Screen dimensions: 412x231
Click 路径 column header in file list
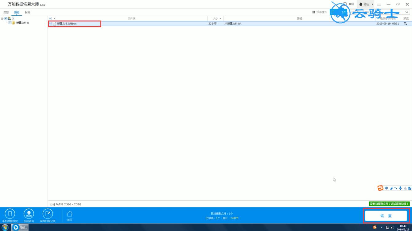tap(299, 18)
